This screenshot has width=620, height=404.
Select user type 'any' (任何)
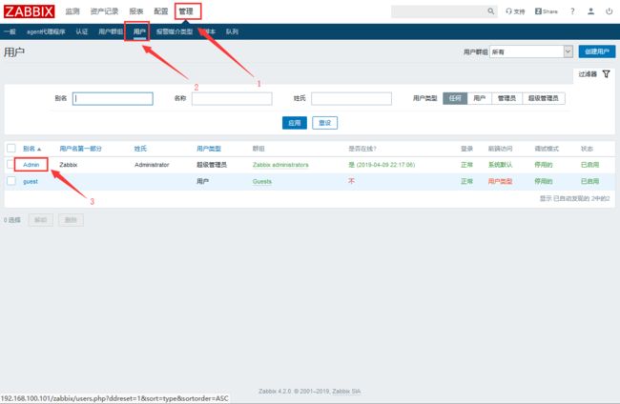click(x=455, y=98)
